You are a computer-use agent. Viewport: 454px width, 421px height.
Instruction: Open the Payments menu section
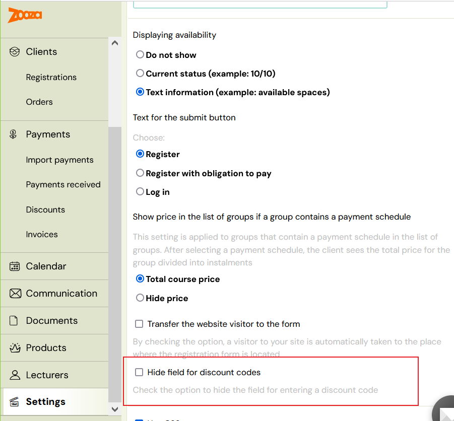pyautogui.click(x=48, y=134)
